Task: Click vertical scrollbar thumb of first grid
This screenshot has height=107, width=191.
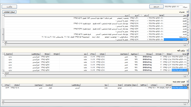Action: point(3,34)
